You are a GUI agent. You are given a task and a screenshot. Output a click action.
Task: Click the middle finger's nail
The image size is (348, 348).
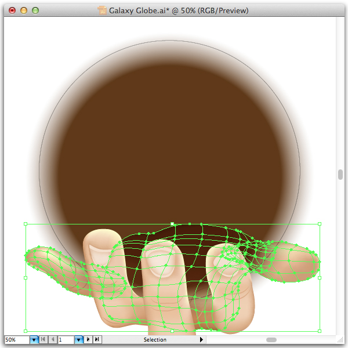(x=160, y=263)
